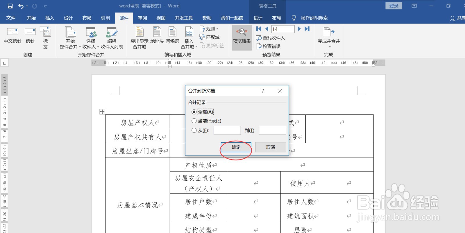The width and height of the screenshot is (465, 233).
Task: Click 居住户数 table cell
Action: [198, 201]
